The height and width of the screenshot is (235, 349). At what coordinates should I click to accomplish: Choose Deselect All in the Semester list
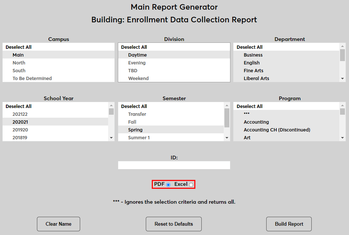pos(171,106)
